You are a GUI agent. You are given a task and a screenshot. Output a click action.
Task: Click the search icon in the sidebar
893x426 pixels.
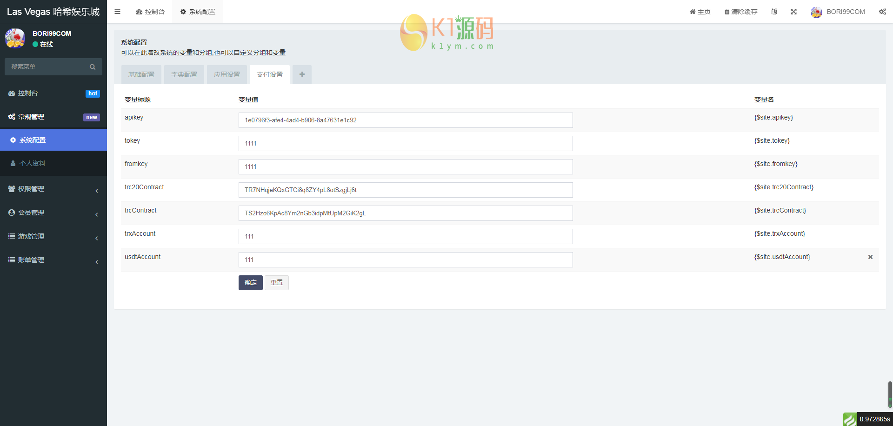pyautogui.click(x=93, y=67)
